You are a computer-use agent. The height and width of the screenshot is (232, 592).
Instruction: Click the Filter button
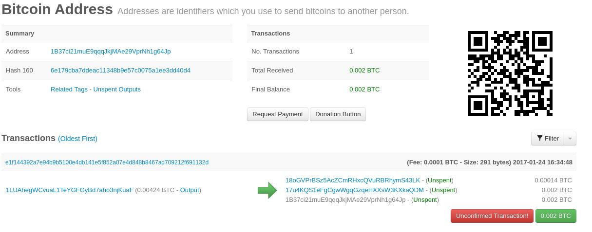pyautogui.click(x=548, y=139)
